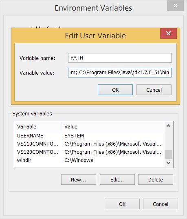Click Edit... under System variables
187x219 pixels.
tap(117, 179)
